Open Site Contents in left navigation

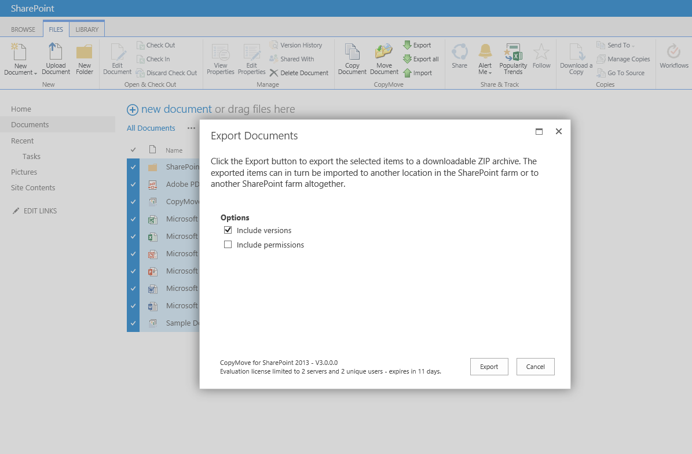33,188
